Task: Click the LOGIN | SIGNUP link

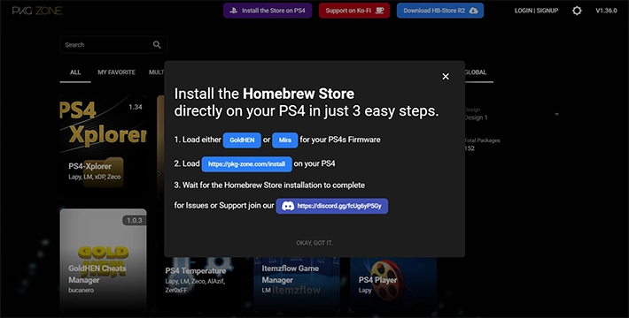Action: [536, 11]
